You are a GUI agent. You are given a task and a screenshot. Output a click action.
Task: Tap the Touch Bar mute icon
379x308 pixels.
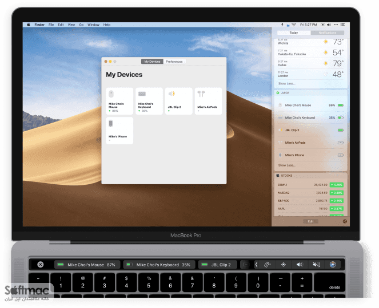tap(316, 265)
